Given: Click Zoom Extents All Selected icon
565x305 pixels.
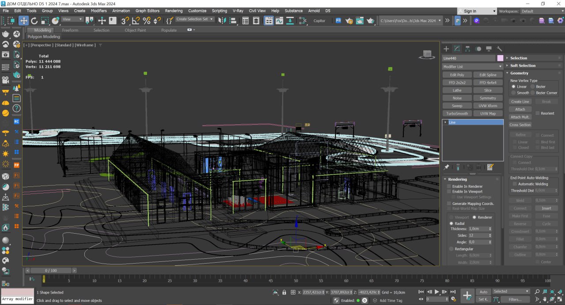Looking at the screenshot, I should click(560, 292).
